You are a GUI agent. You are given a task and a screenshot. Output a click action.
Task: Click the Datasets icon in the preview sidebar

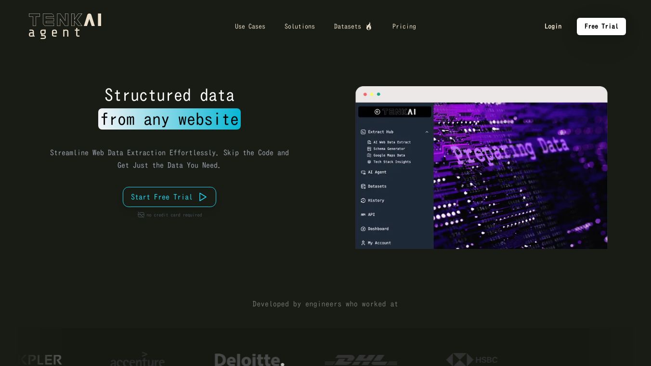(363, 186)
